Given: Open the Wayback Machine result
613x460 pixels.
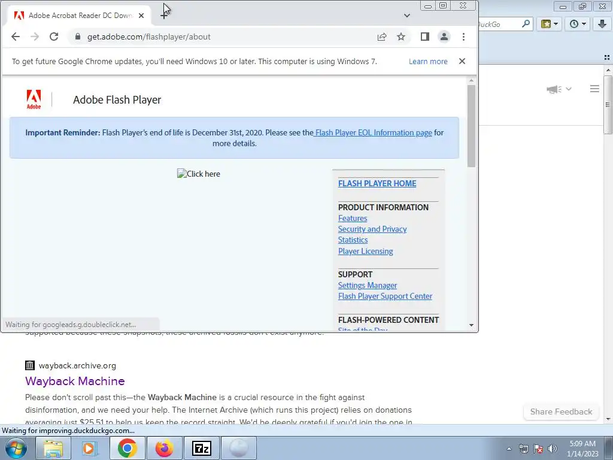Looking at the screenshot, I should pos(75,381).
